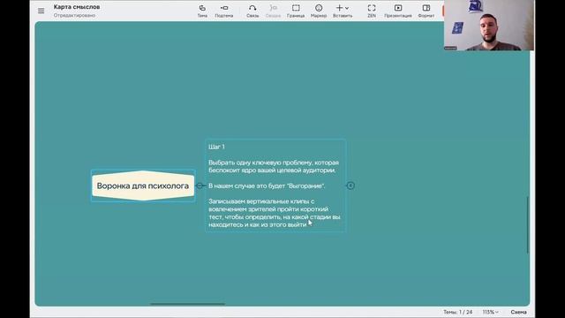Image resolution: width=565 pixels, height=318 pixels.
Task: Click the vertical scrollbar thumb
Action: coord(527,224)
